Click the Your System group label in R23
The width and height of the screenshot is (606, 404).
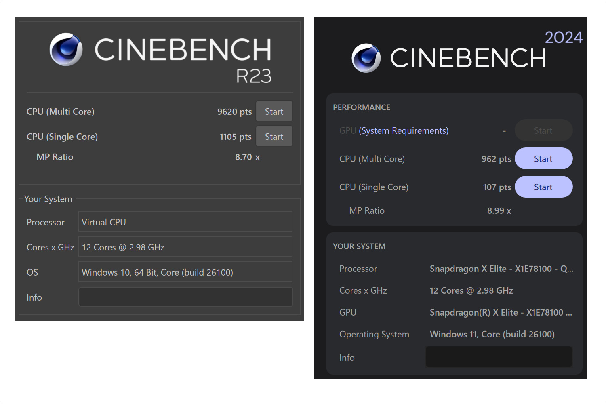click(48, 199)
